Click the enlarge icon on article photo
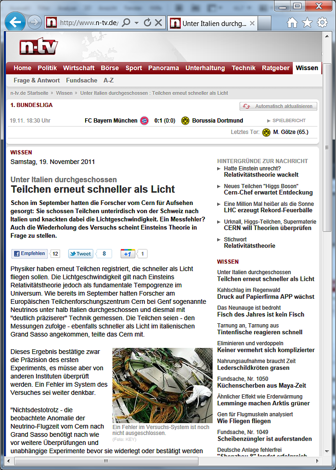This screenshot has width=336, height=470. [x=117, y=353]
